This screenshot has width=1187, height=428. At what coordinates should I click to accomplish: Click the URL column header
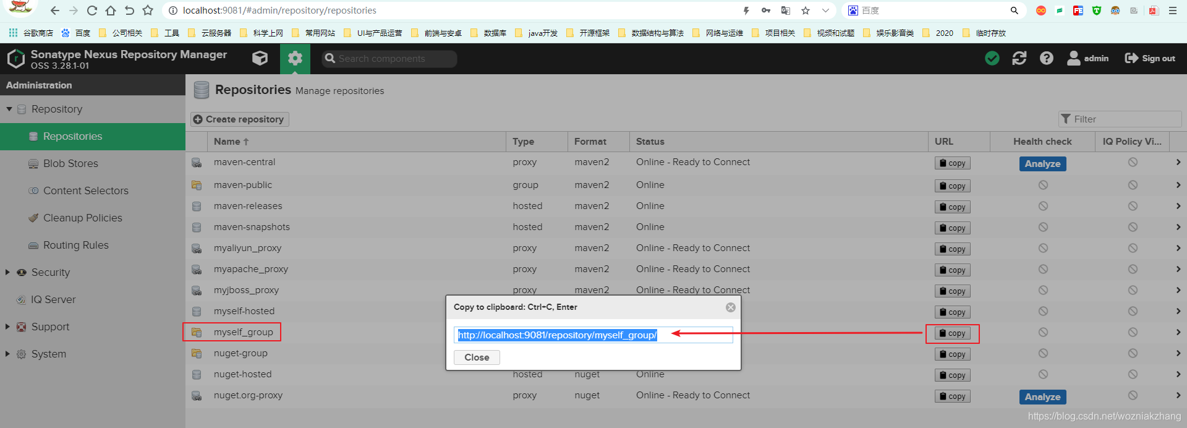959,141
